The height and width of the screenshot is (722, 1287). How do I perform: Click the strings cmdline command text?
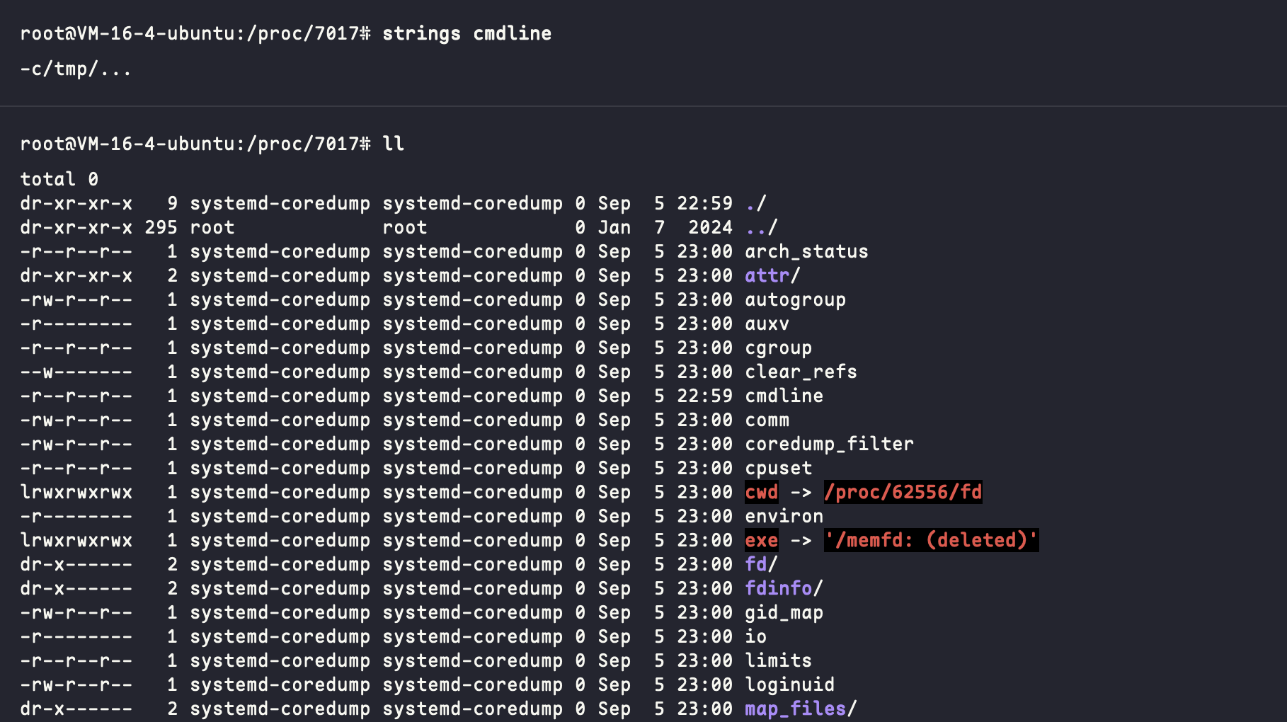pos(467,33)
